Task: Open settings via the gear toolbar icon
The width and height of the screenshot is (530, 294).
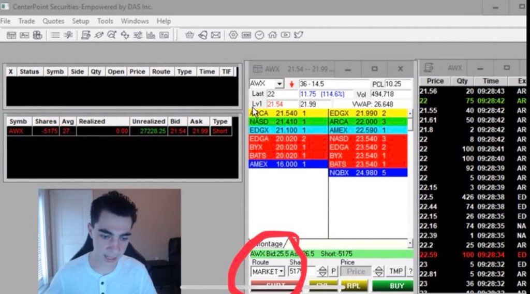Action: point(233,35)
